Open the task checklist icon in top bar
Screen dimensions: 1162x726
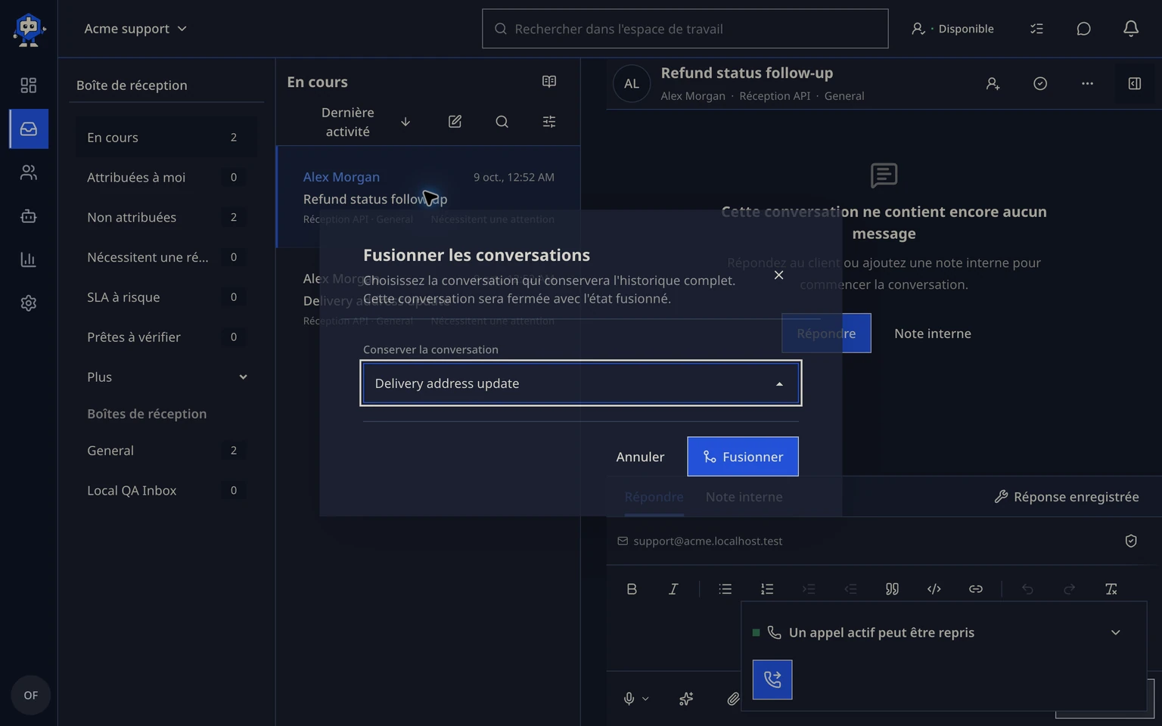(x=1036, y=29)
